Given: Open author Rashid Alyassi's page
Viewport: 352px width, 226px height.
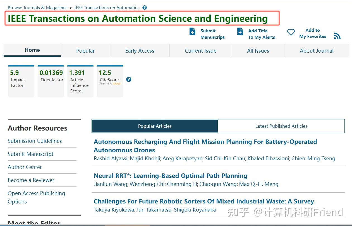Looking at the screenshot, I should [x=111, y=158].
